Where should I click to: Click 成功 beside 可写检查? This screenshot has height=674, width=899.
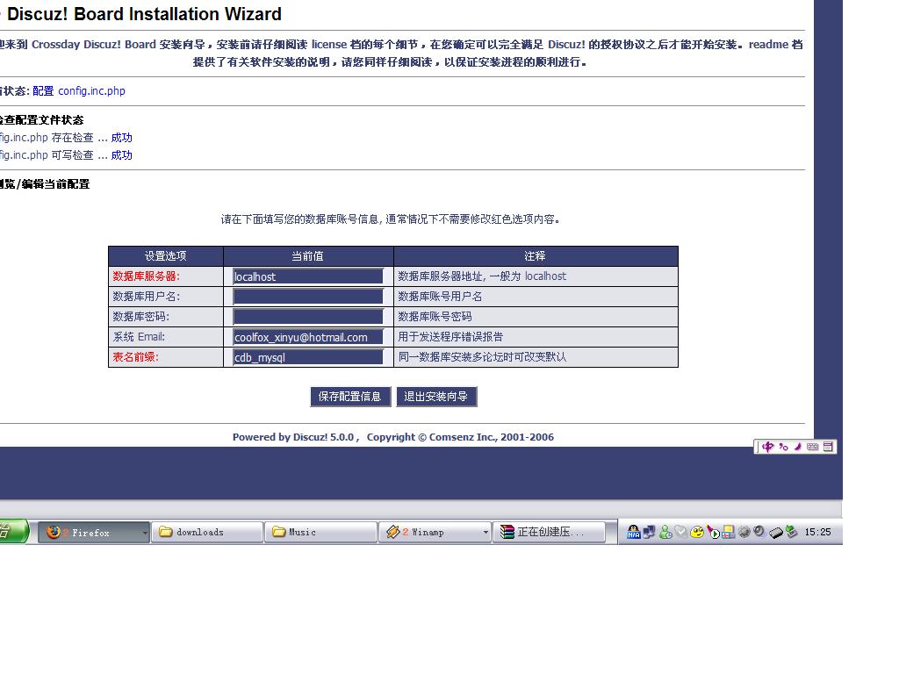coord(121,155)
